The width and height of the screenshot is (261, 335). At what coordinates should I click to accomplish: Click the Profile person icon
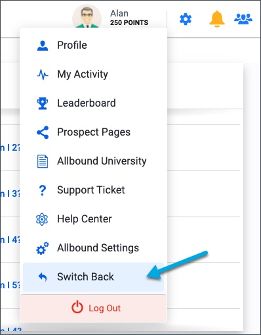point(43,45)
